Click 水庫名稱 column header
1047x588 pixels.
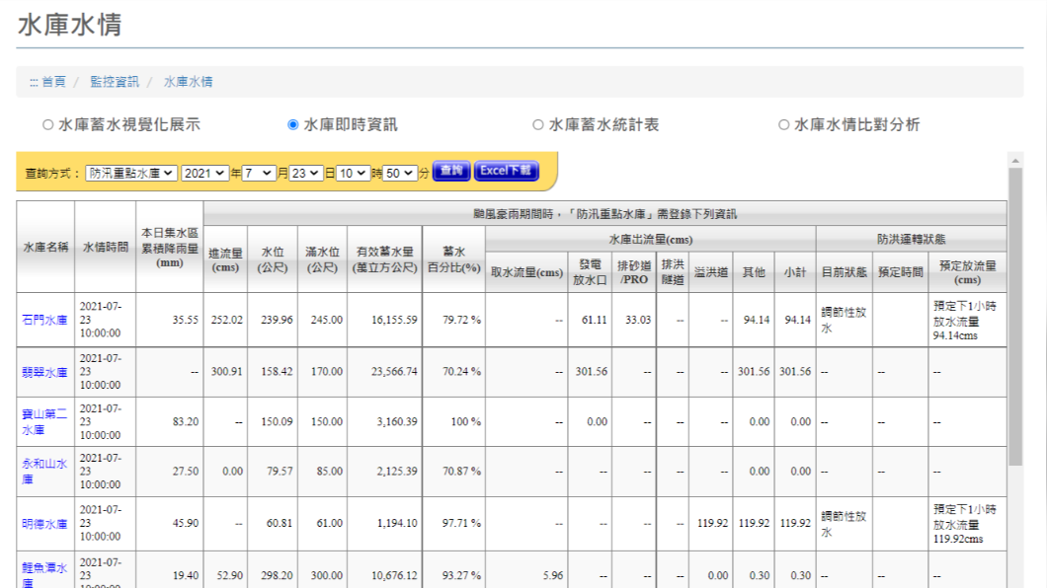(x=45, y=247)
